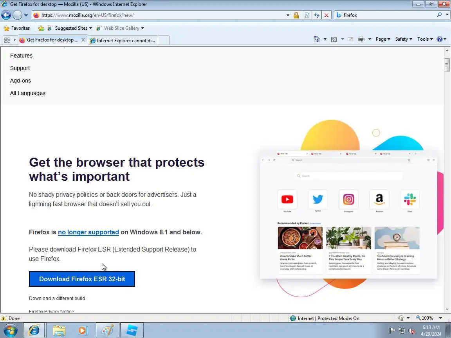Viewport: 451px width, 338px height.
Task: Open Suggested Sites dropdown
Action: click(x=70, y=28)
